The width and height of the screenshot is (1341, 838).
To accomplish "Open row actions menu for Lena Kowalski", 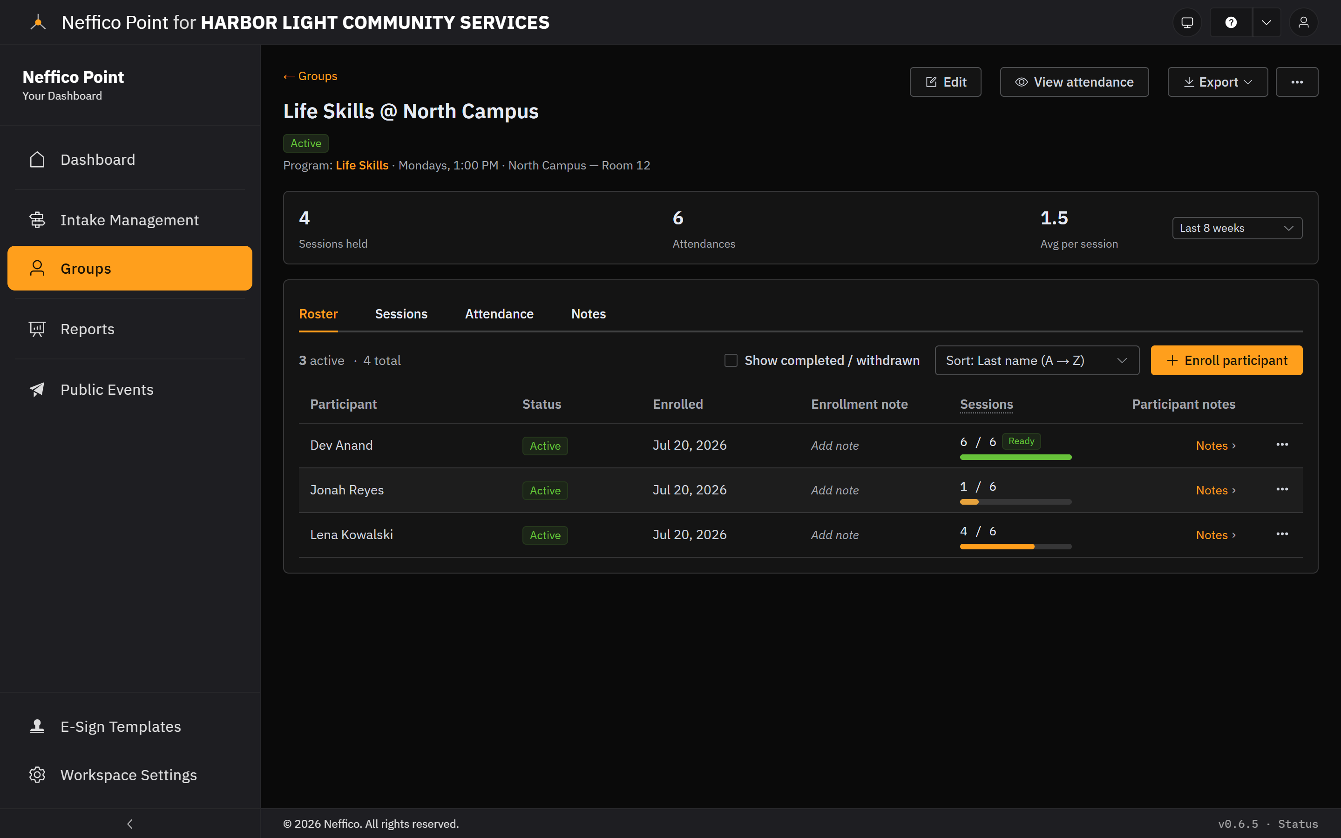I will tap(1282, 534).
